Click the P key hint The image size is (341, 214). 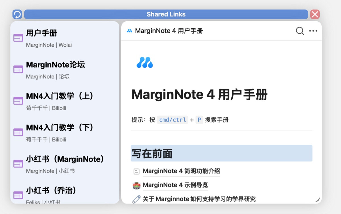pyautogui.click(x=199, y=120)
